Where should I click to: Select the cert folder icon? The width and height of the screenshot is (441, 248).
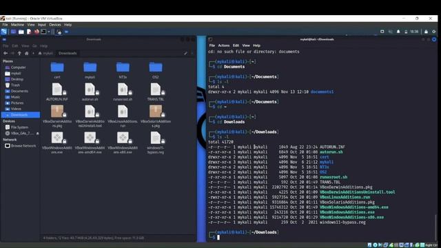(57, 68)
